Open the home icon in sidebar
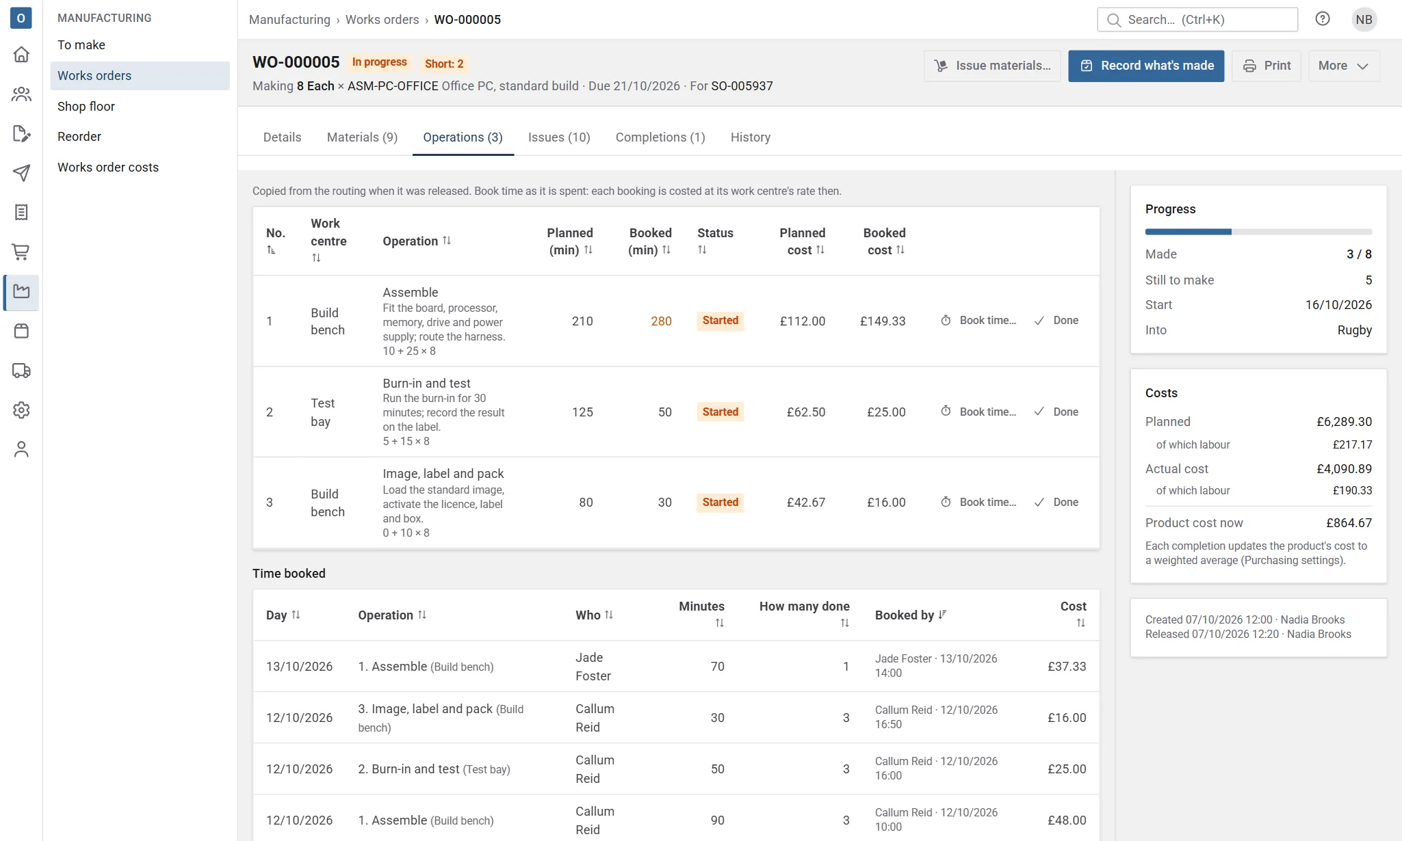Image resolution: width=1402 pixels, height=841 pixels. (21, 54)
